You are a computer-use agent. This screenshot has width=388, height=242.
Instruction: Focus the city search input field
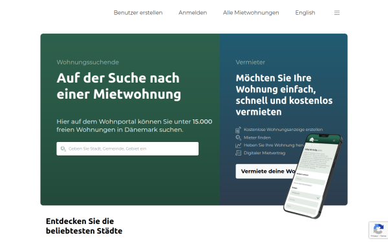tap(127, 148)
